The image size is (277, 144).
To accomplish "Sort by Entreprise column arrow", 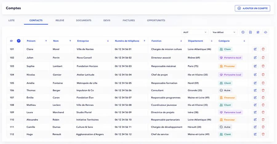I will (x=108, y=41).
